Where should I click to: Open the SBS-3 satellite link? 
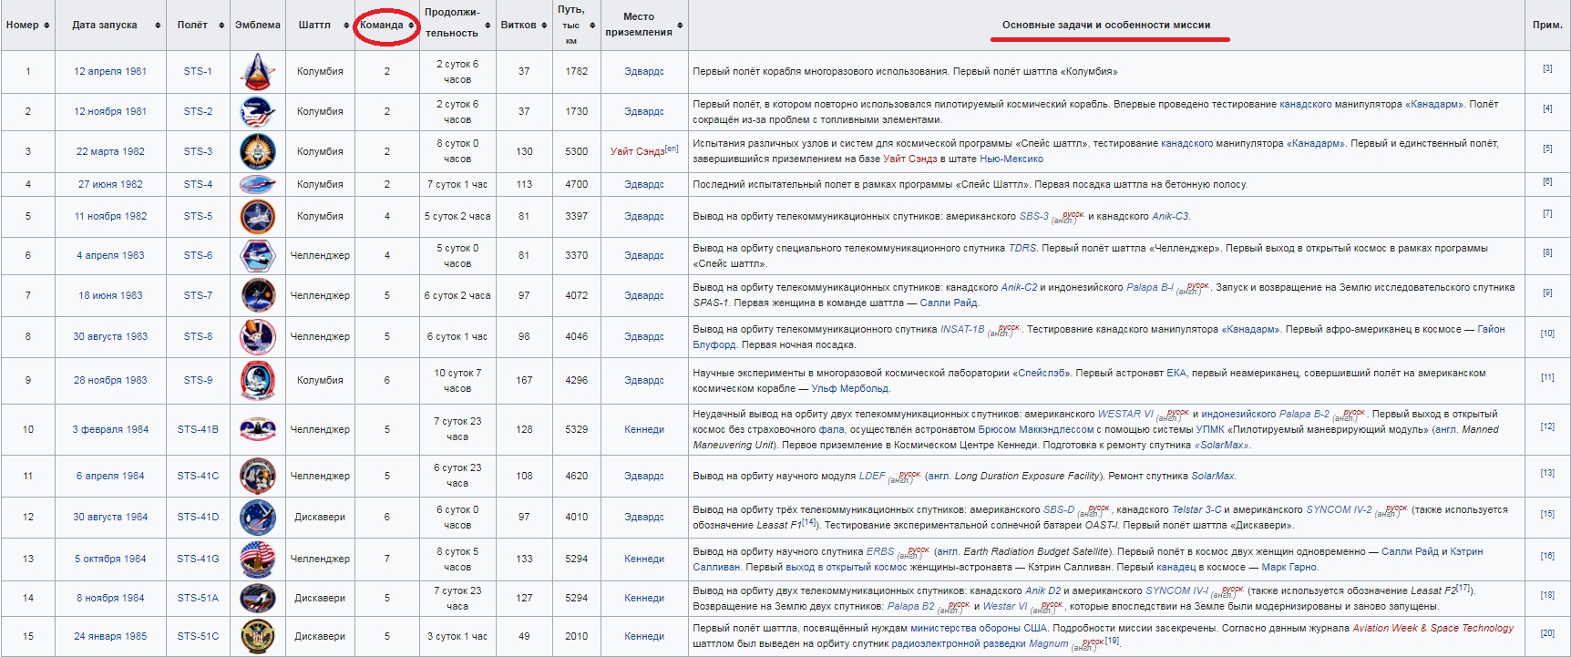tap(1033, 216)
